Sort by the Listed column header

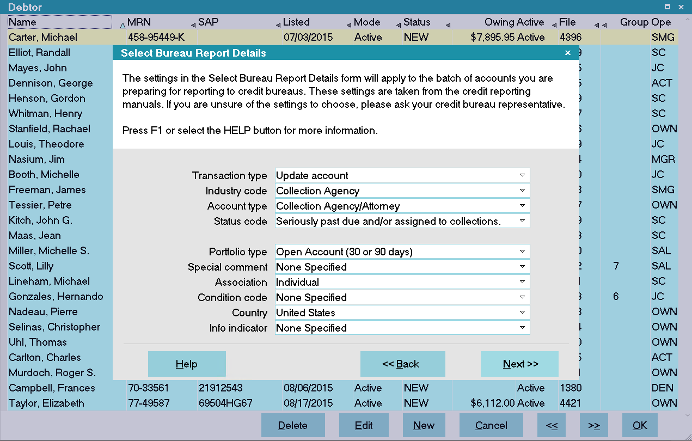pos(296,22)
